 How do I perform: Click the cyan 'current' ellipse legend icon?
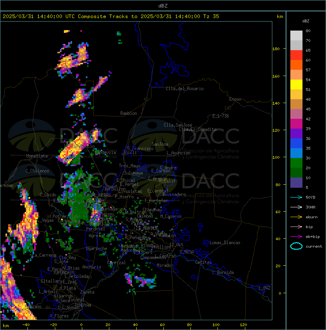pos(296,246)
